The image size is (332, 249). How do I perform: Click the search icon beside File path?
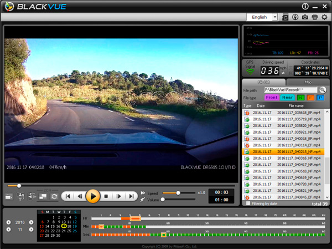coord(323,90)
